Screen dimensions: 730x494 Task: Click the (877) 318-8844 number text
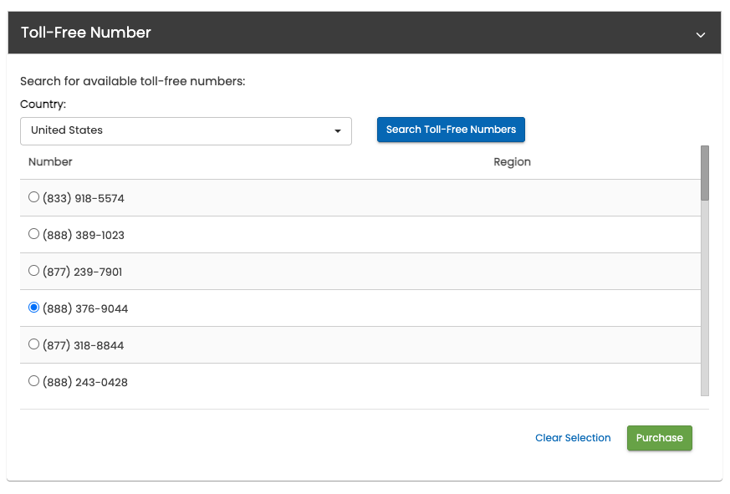coord(84,345)
